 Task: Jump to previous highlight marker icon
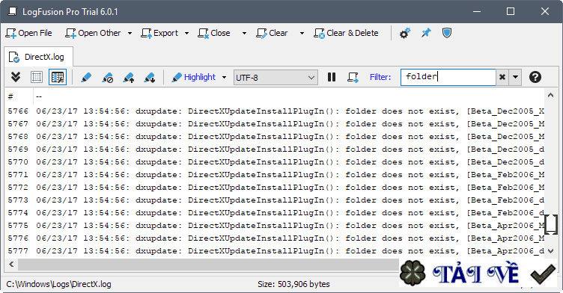128,77
